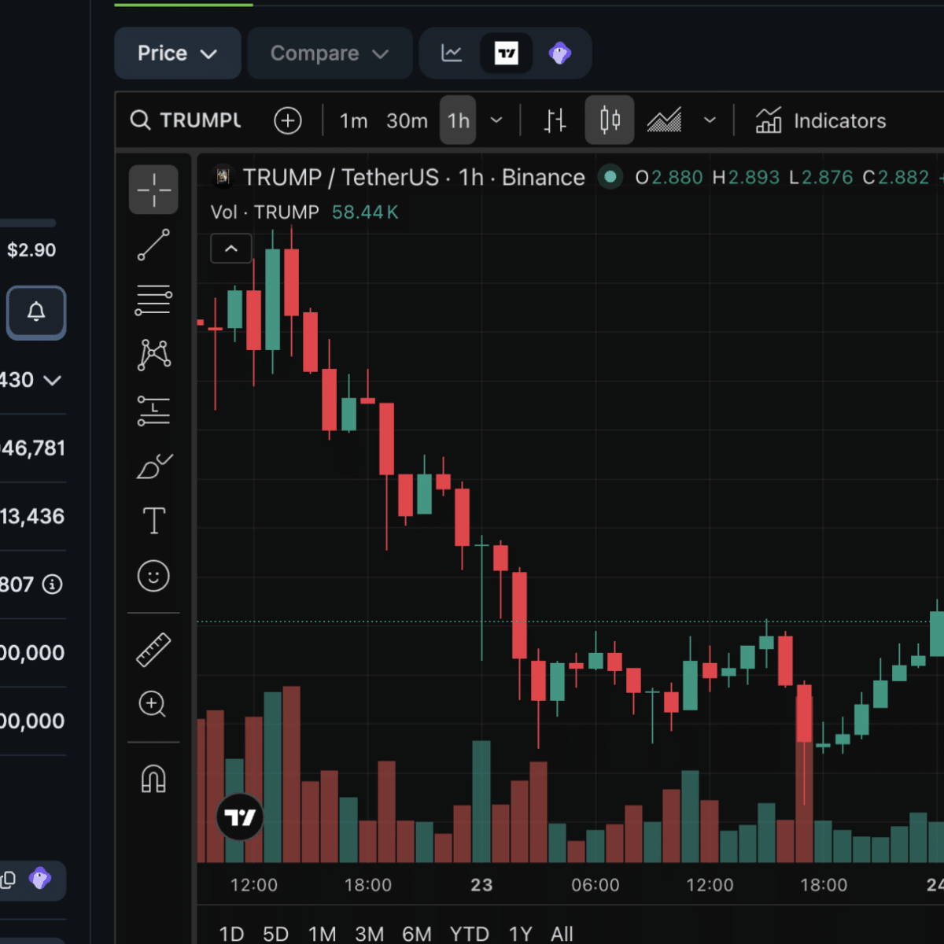This screenshot has width=944, height=944.
Task: Select the crosshair cursor tool
Action: [x=153, y=190]
